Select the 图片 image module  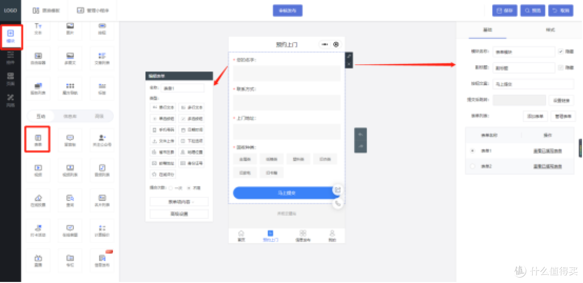pyautogui.click(x=70, y=29)
